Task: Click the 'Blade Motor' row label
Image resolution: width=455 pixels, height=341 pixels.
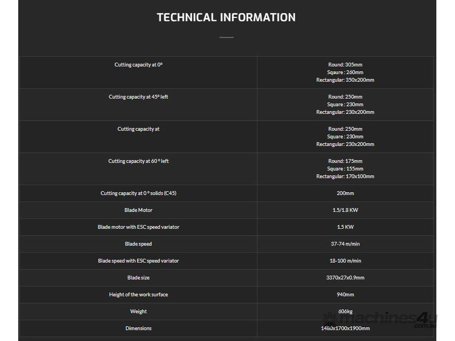Action: pos(139,210)
